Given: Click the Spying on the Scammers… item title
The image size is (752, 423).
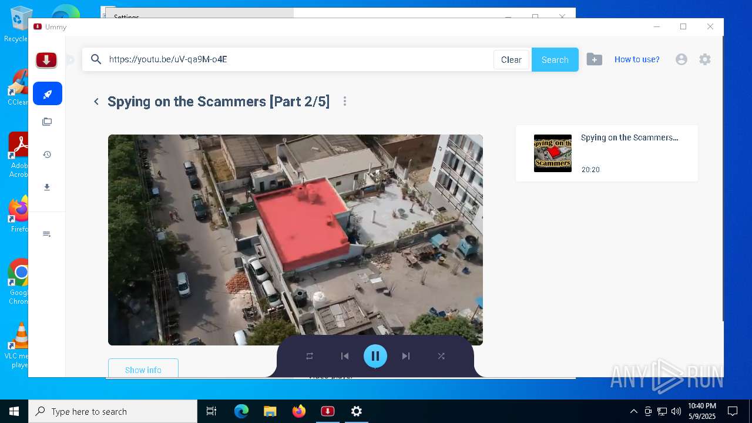Looking at the screenshot, I should tap(630, 137).
